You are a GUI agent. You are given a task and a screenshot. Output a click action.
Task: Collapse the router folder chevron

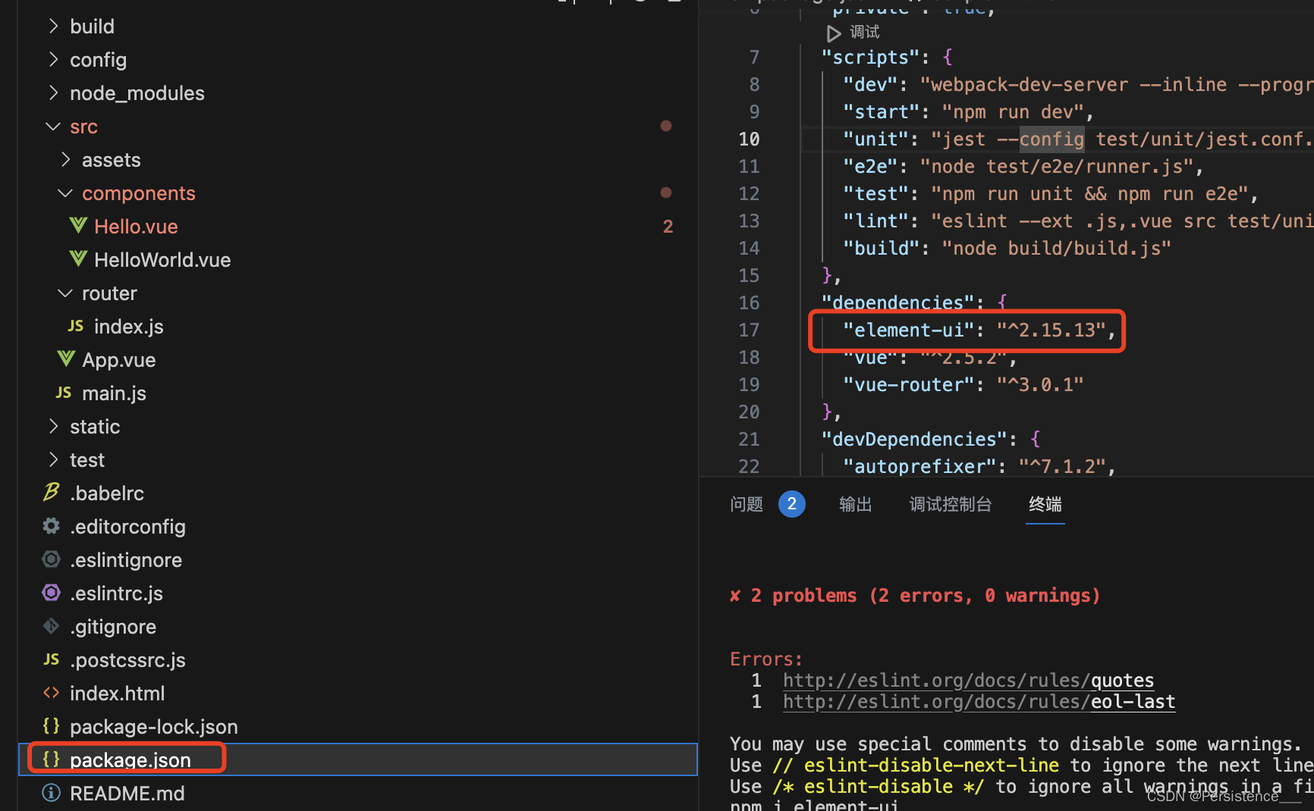65,293
